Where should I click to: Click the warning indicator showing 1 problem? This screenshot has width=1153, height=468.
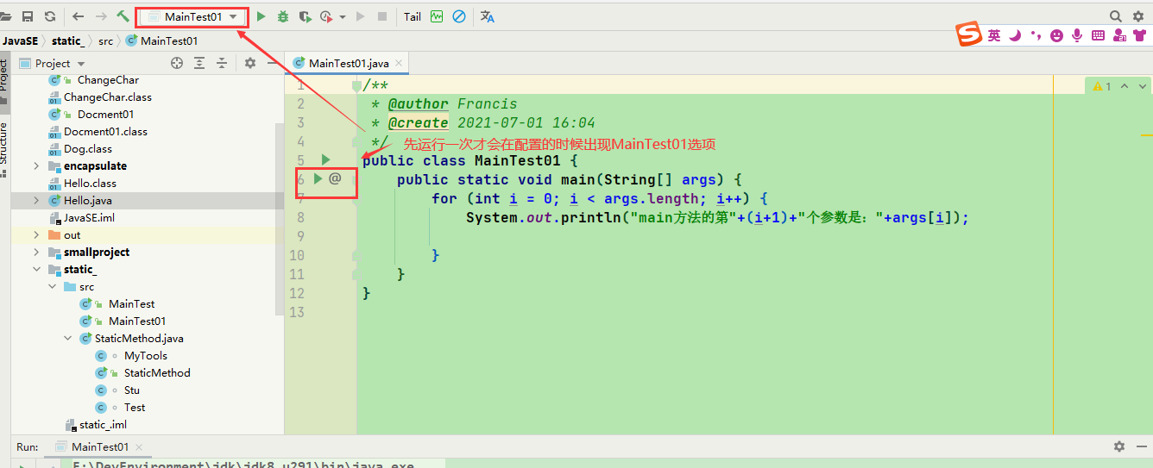click(x=1102, y=86)
